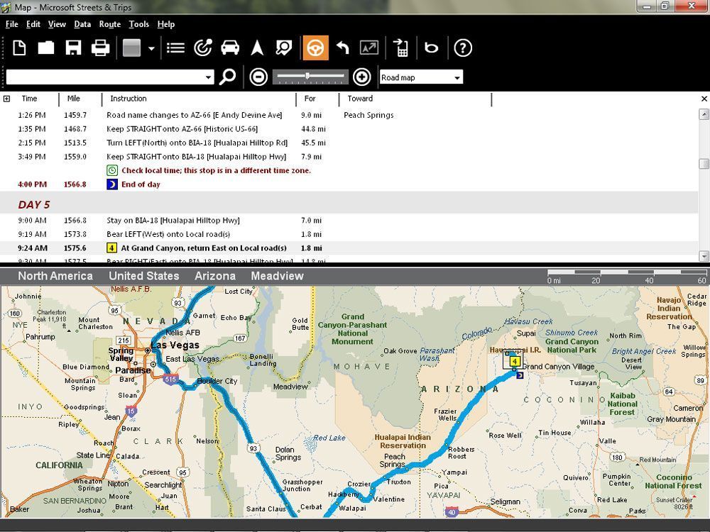Viewport: 710px width, 532px height.
Task: Open the search box dropdown arrow
Action: tap(208, 77)
